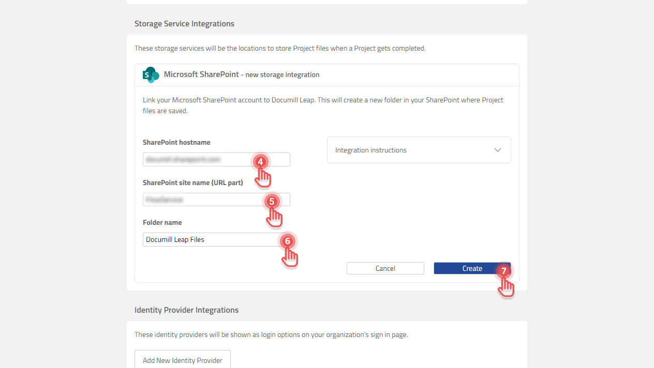
Task: Click the Identity Provider Integrations heading
Action: [x=186, y=310]
